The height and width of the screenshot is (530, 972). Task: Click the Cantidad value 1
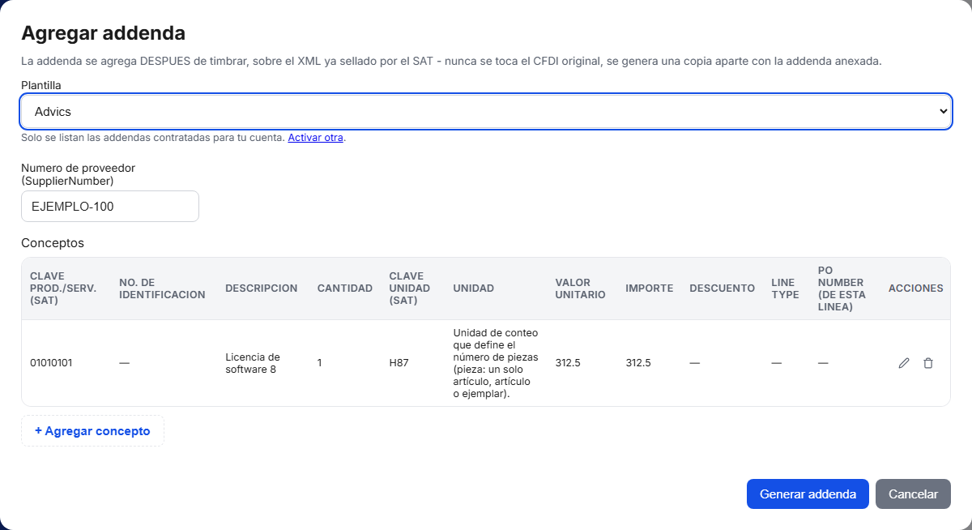(x=320, y=363)
